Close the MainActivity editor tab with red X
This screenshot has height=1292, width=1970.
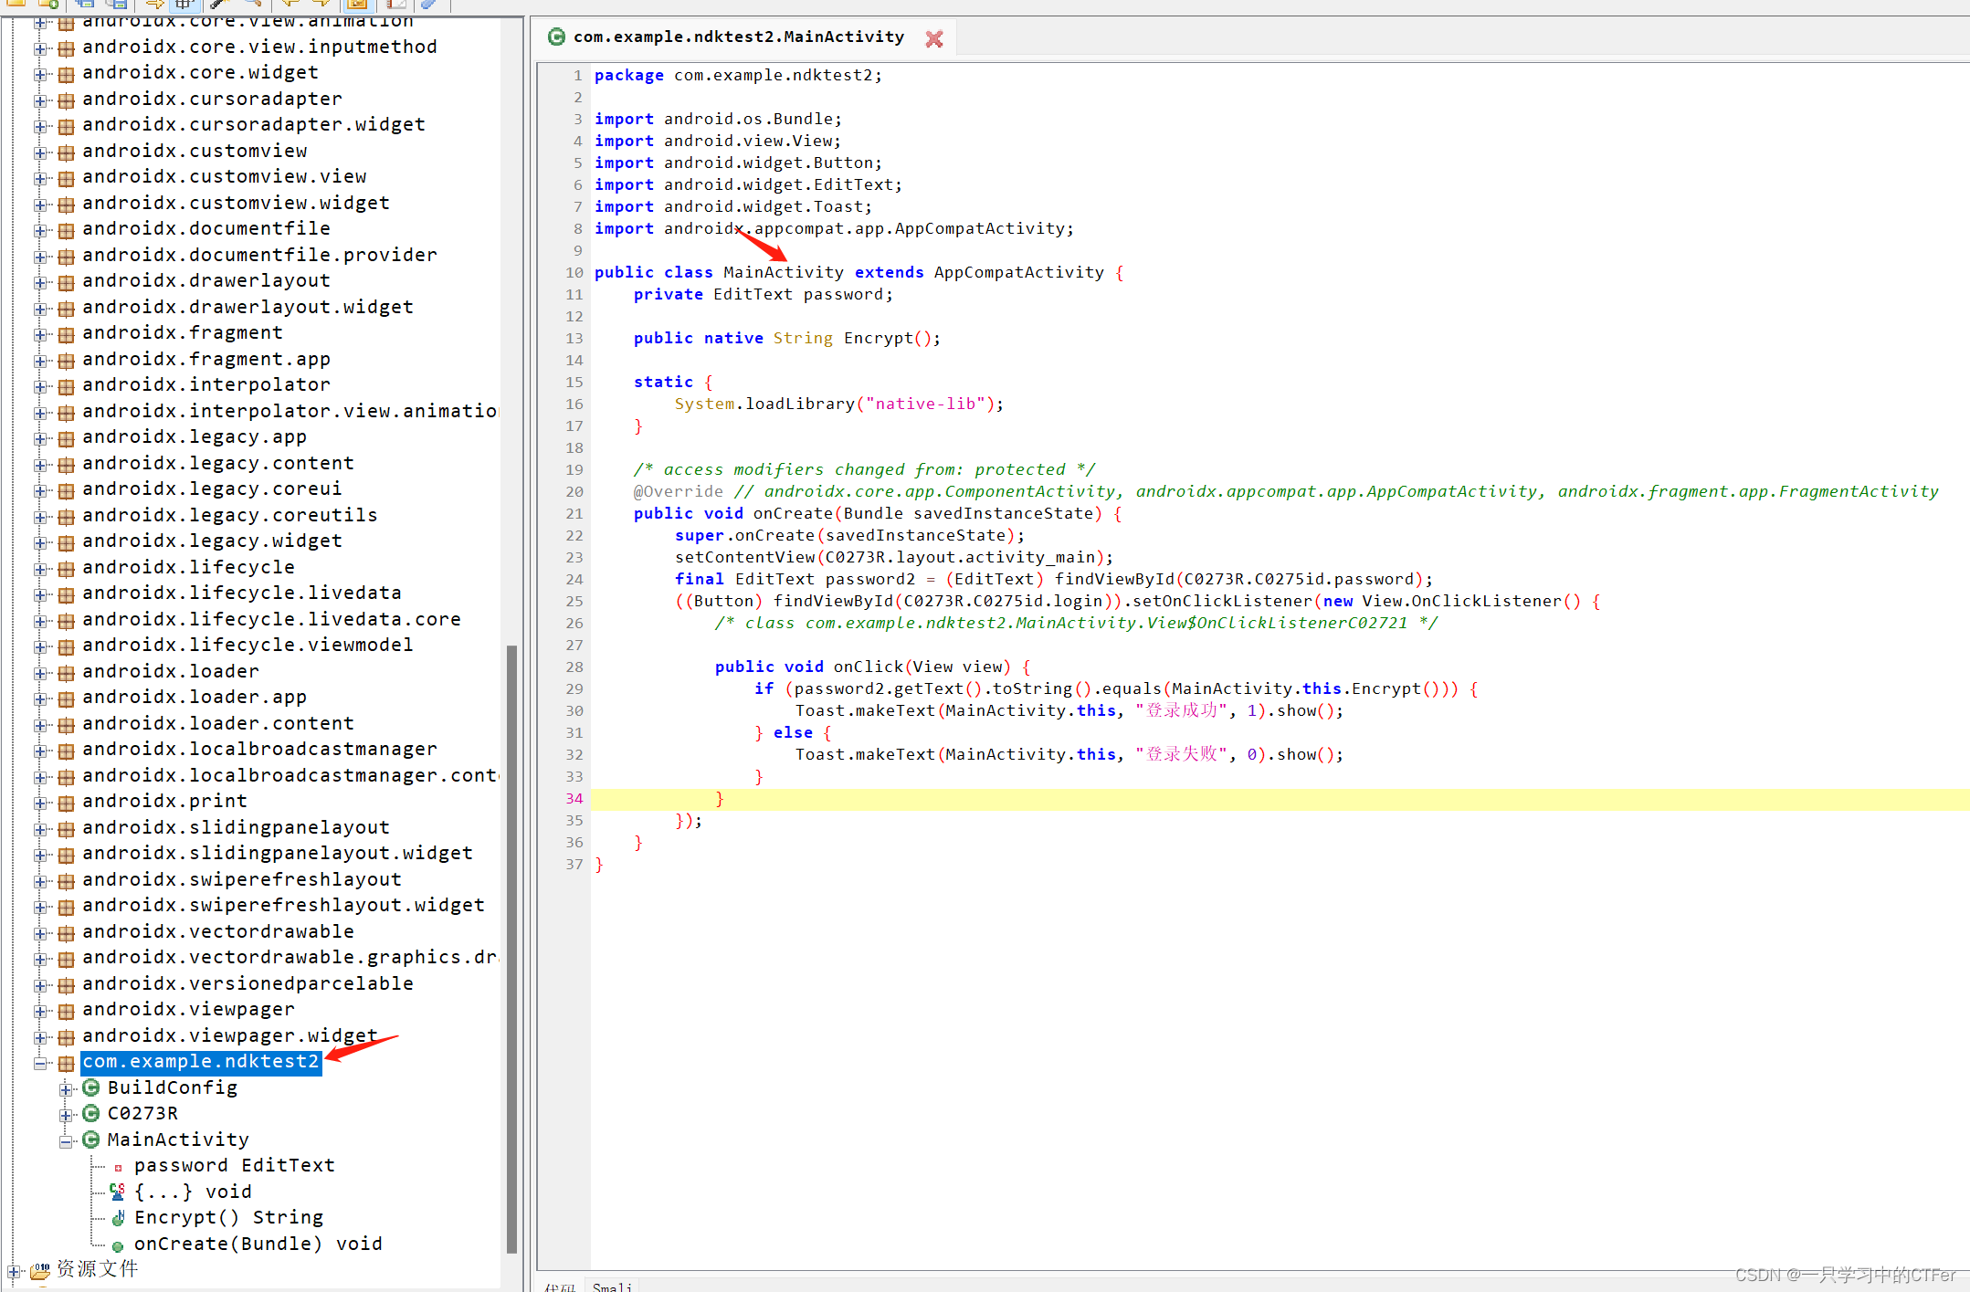(x=933, y=38)
